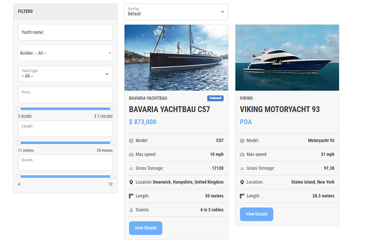This screenshot has height=243, width=365.
Task: Click the Guests filter input field
Action: pyautogui.click(x=65, y=162)
